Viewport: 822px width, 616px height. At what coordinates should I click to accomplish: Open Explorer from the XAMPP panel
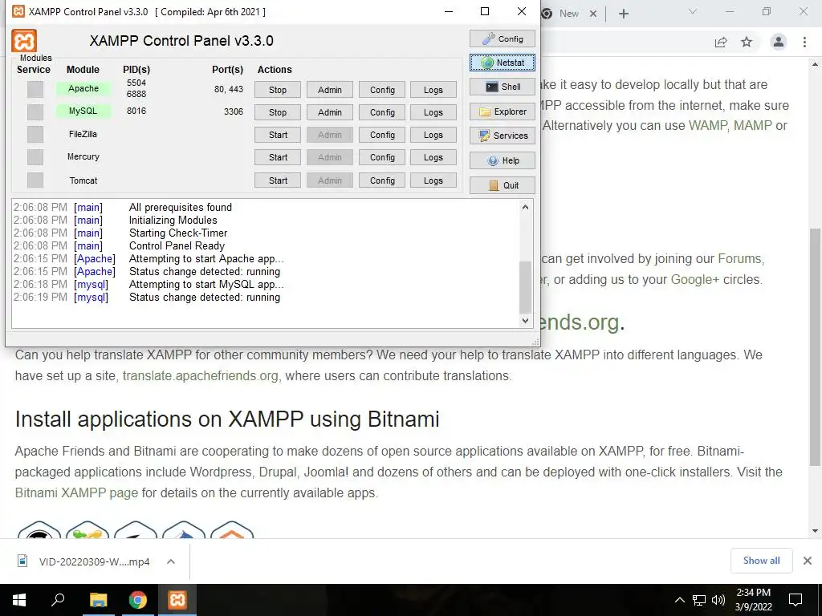pyautogui.click(x=503, y=111)
